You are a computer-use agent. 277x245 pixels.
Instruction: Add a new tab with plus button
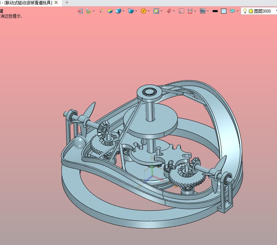click(x=67, y=2)
